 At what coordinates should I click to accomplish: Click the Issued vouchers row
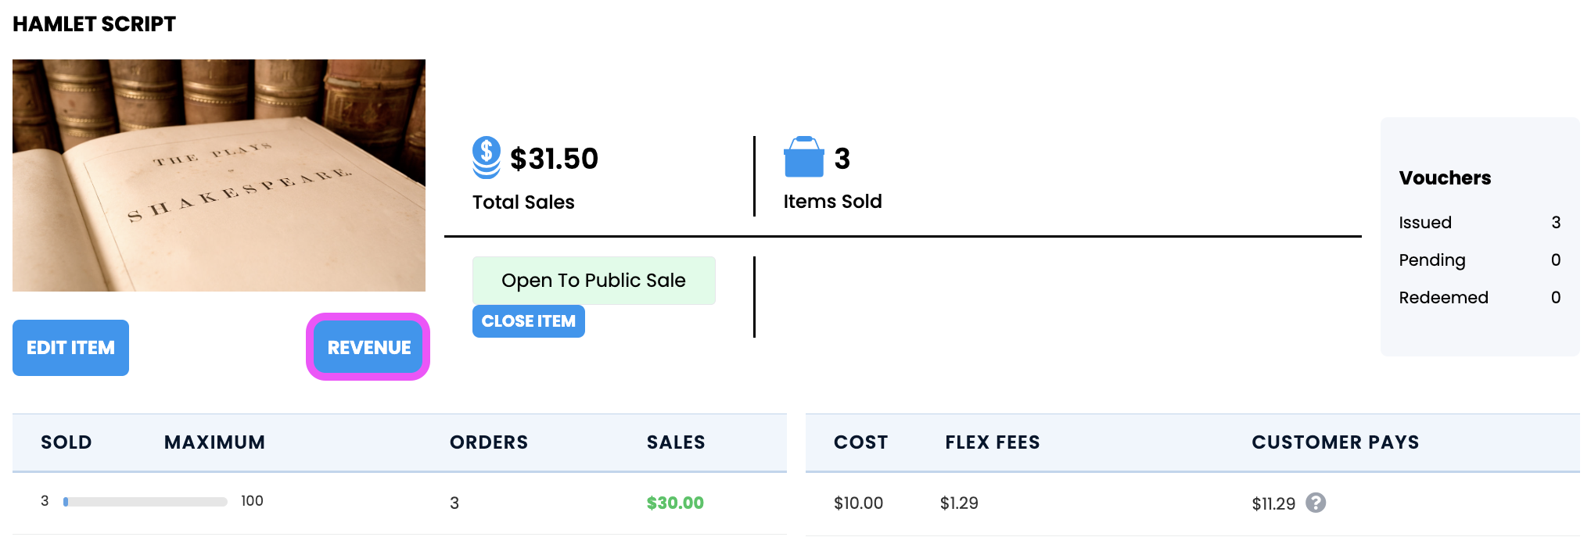coord(1478,223)
